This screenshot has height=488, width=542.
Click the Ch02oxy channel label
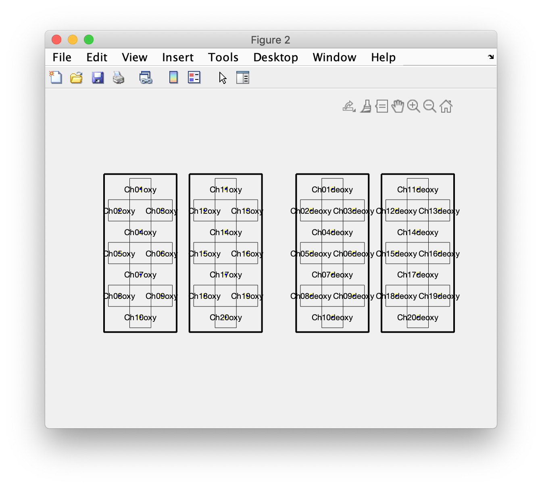(119, 211)
